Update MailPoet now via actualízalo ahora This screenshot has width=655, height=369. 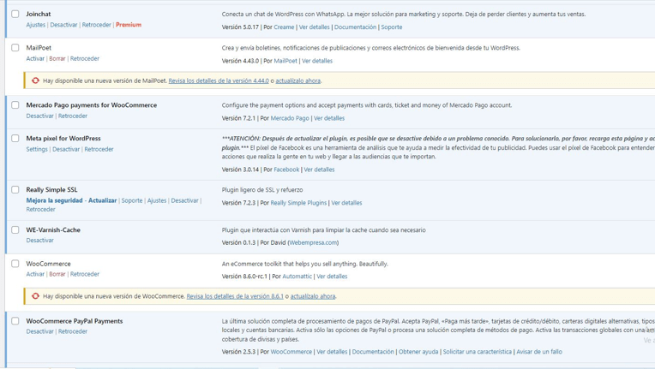[x=297, y=80]
